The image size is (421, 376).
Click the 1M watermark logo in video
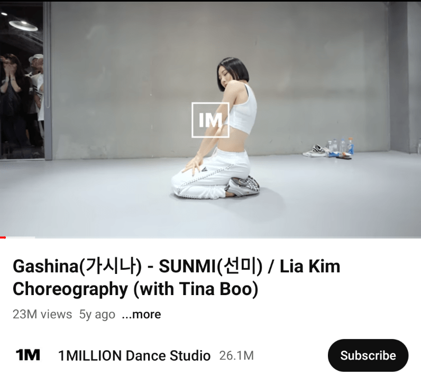point(210,120)
